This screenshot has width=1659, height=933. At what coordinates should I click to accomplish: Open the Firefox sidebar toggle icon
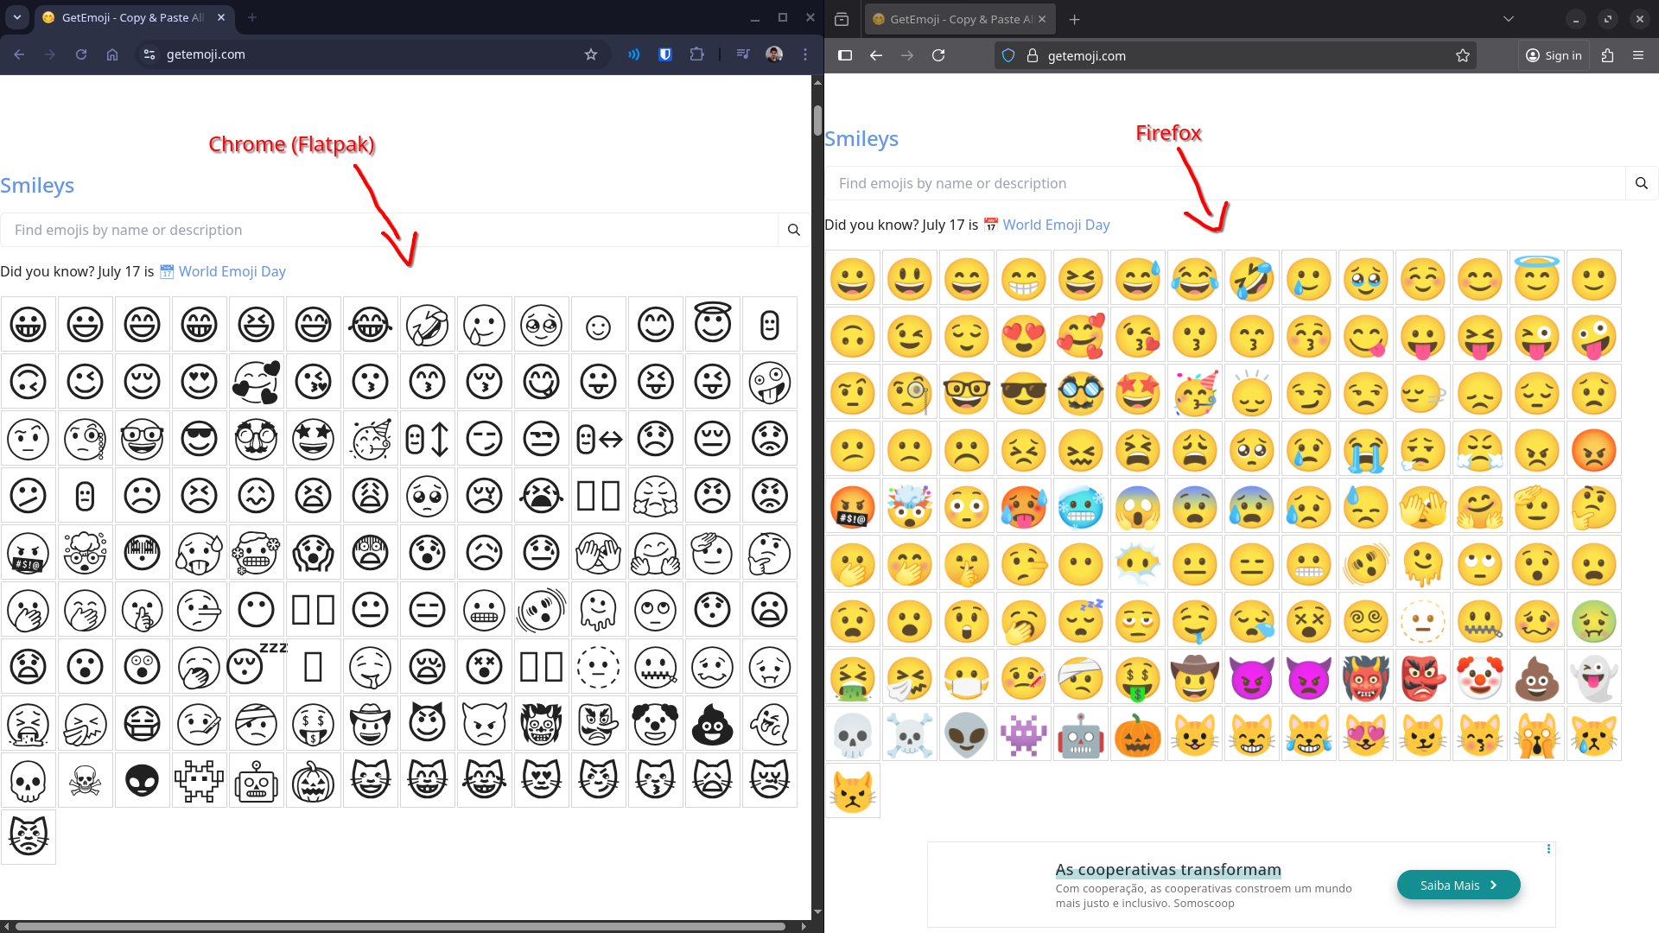tap(845, 55)
